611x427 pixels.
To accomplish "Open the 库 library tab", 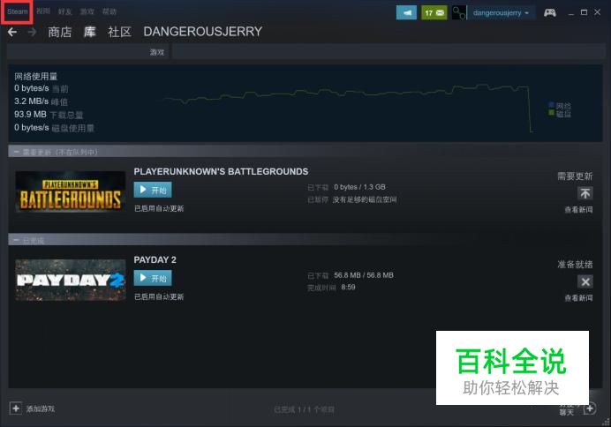I will pyautogui.click(x=90, y=32).
